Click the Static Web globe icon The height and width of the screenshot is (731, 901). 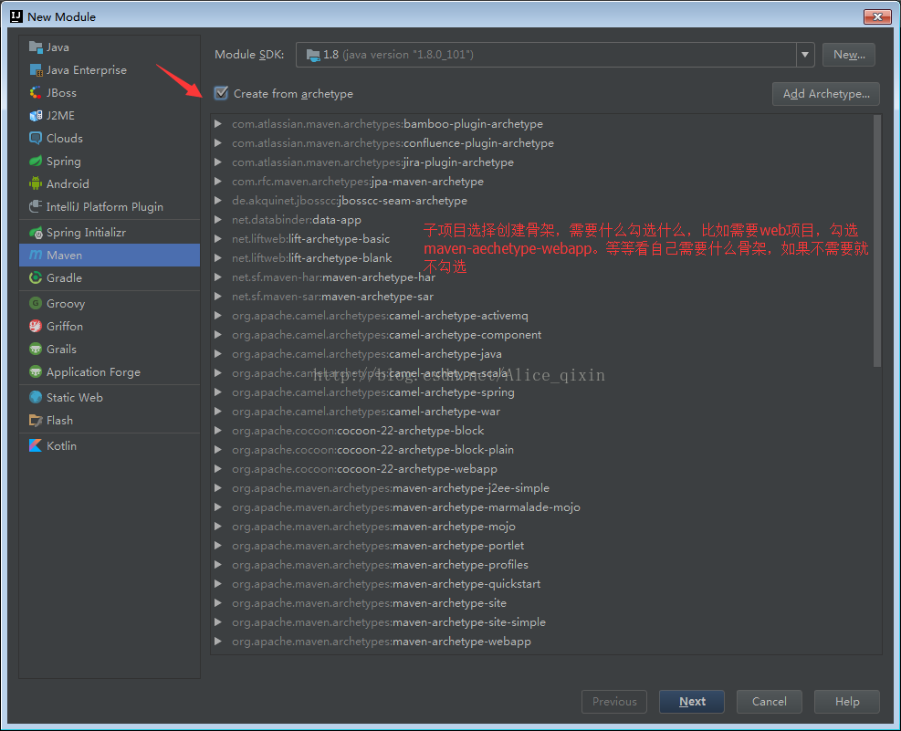coord(36,397)
